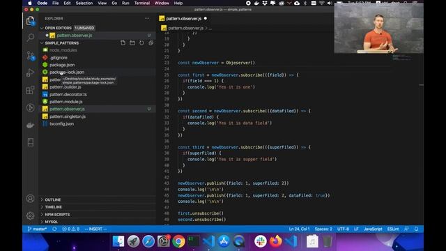Open Launchpad from the dock
Screen dimensions: 446x251
point(133,241)
